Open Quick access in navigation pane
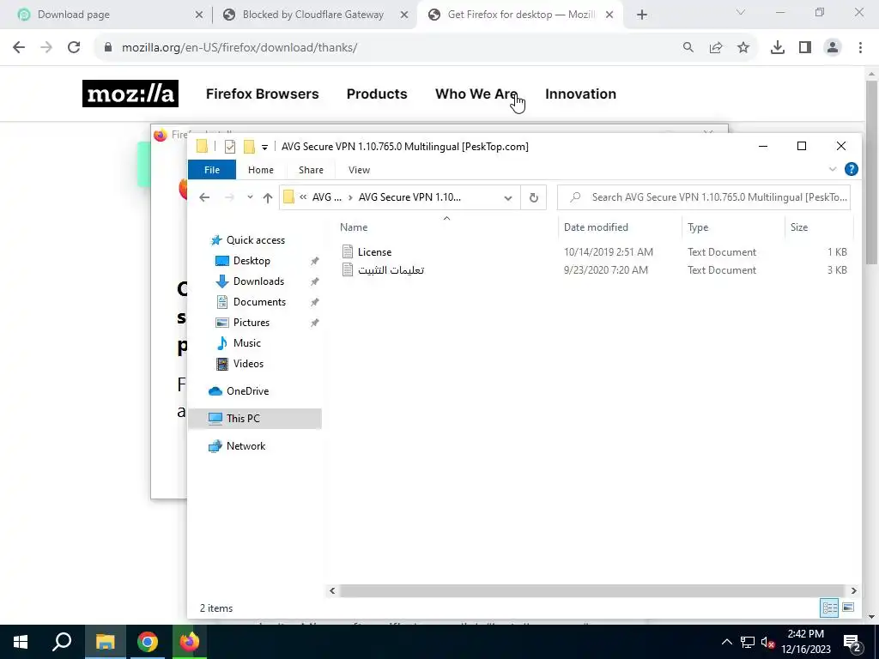Screen dimensions: 879x659 pyautogui.click(x=256, y=240)
